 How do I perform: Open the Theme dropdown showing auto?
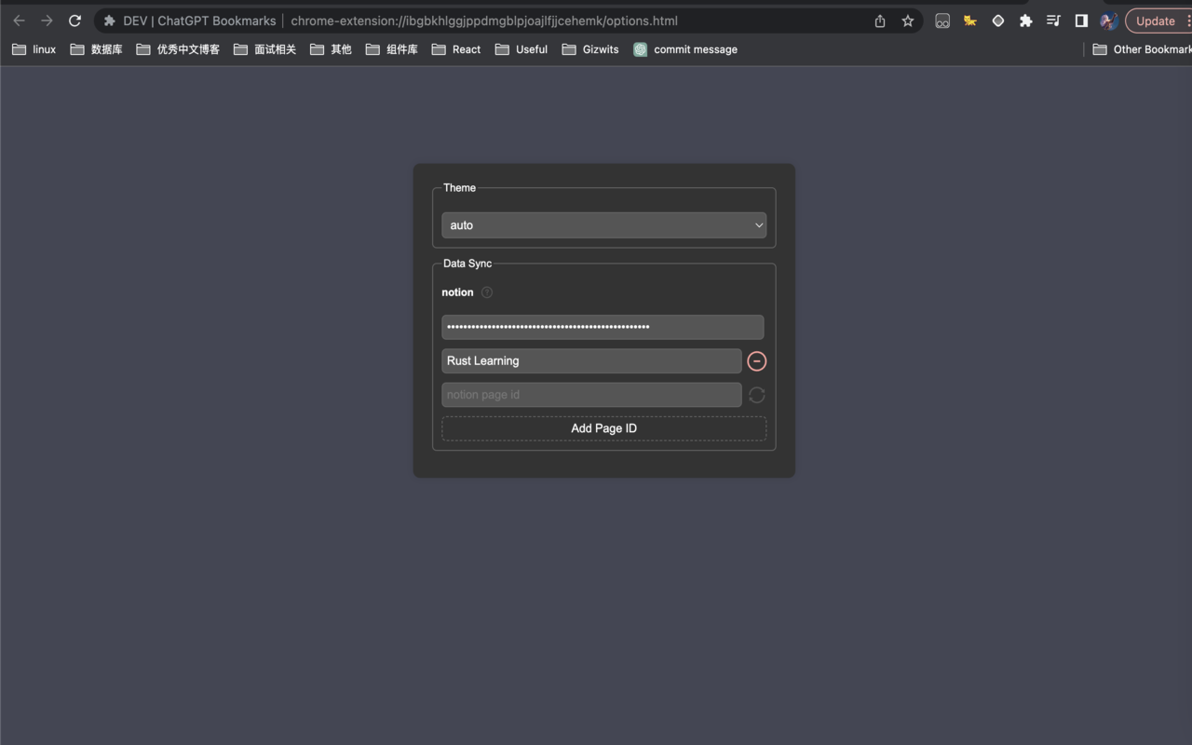pyautogui.click(x=603, y=224)
